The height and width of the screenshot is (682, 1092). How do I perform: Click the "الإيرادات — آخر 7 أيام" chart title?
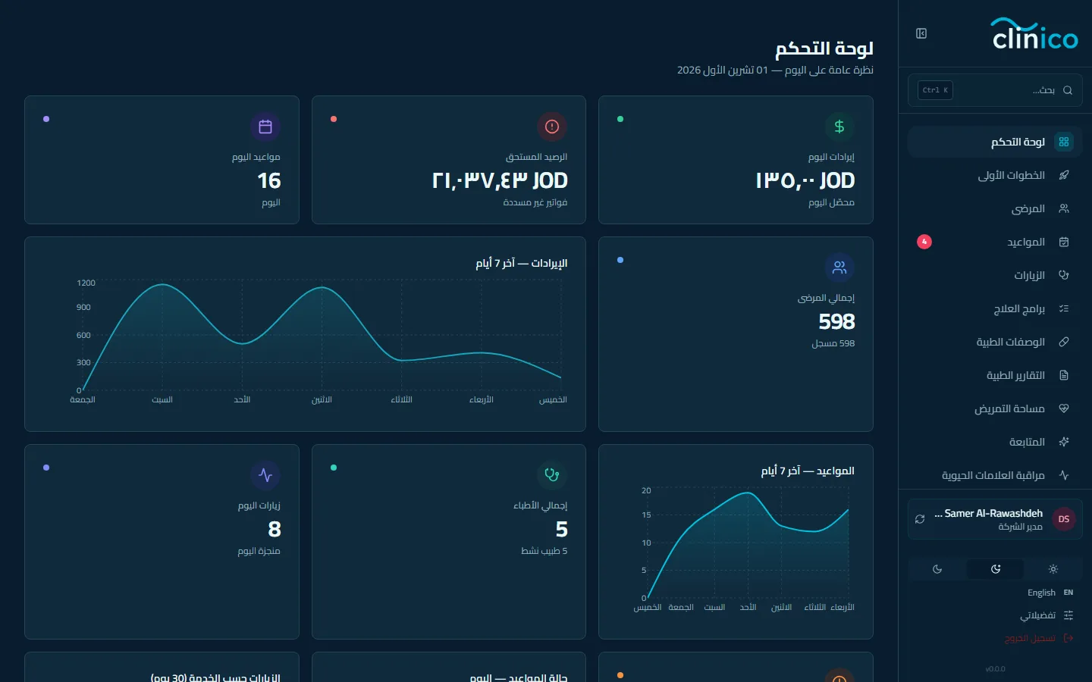tap(522, 263)
